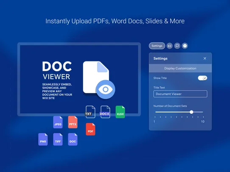Open the chat comment icon
This screenshot has height=172, width=230.
pos(177,46)
